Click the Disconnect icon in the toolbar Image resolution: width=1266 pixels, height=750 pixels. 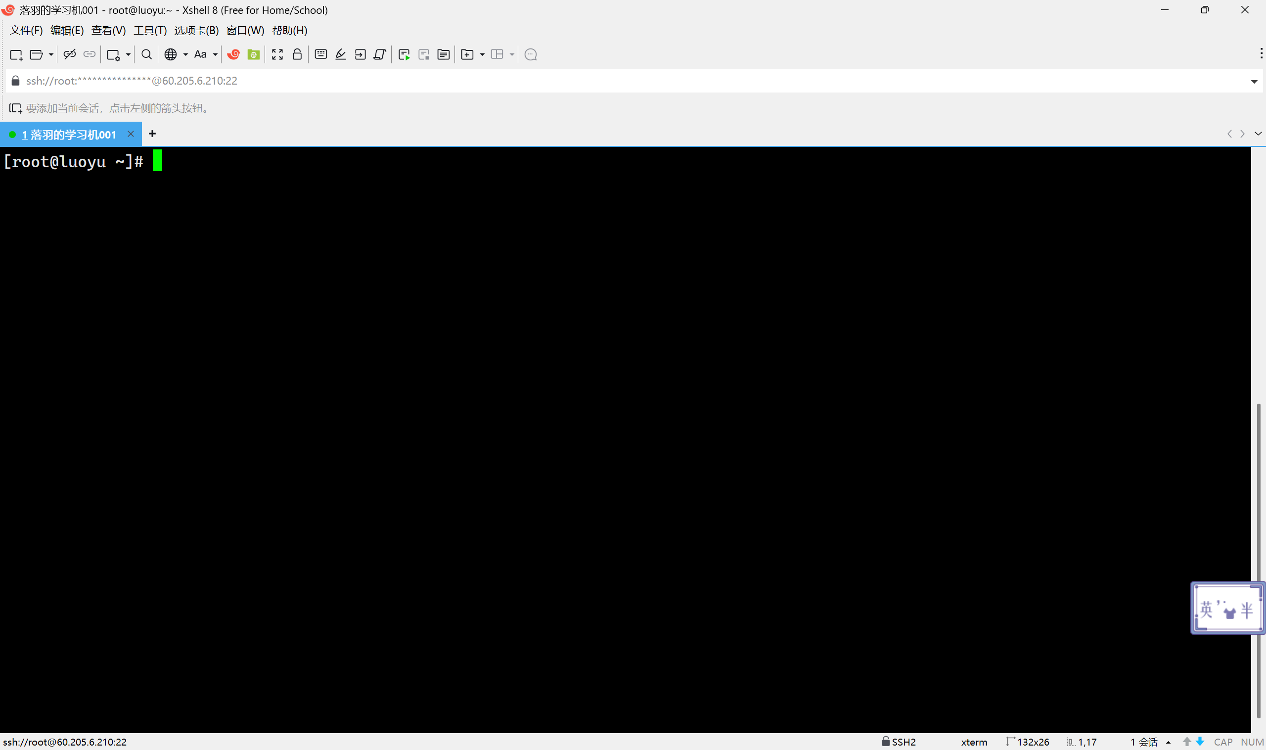coord(70,54)
